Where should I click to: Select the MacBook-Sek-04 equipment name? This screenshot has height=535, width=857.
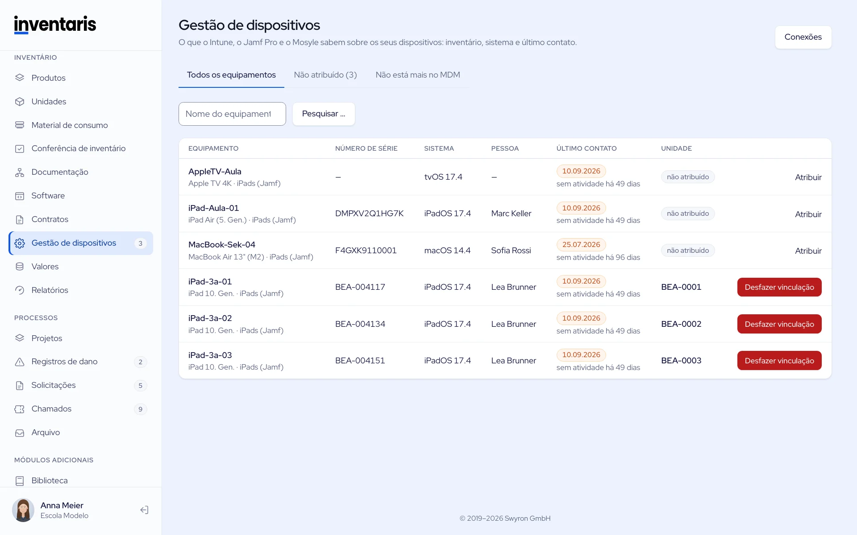(x=222, y=245)
